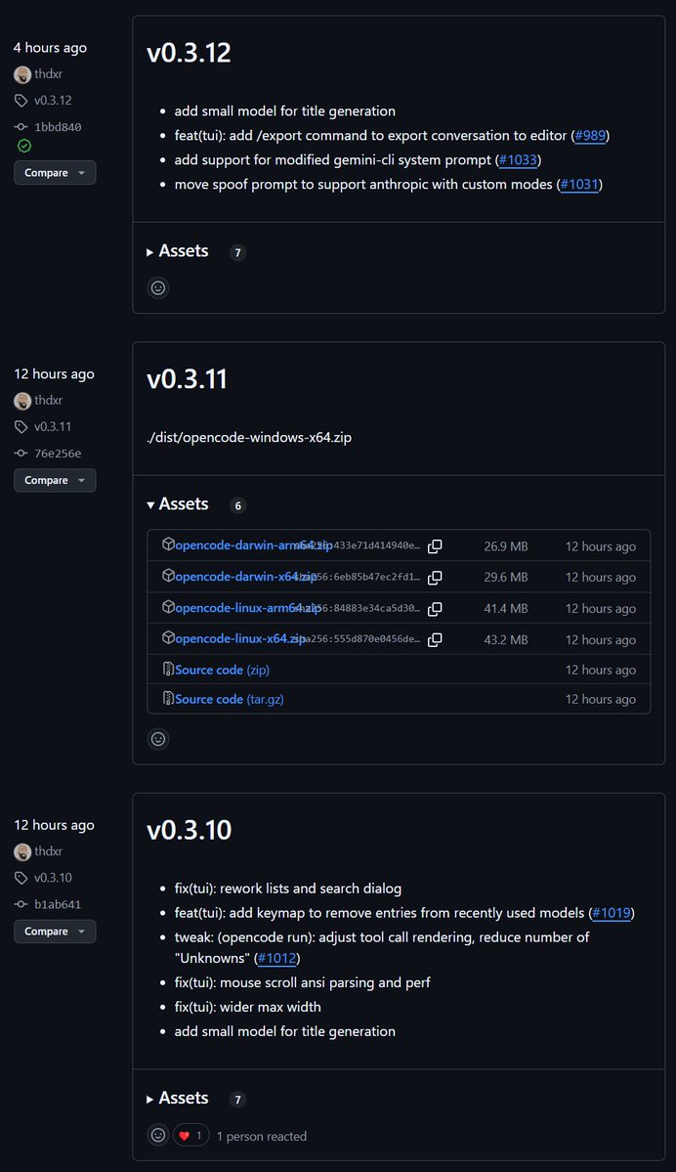Click '4 hours ago' timestamp
Image resolution: width=676 pixels, height=1172 pixels.
point(50,48)
